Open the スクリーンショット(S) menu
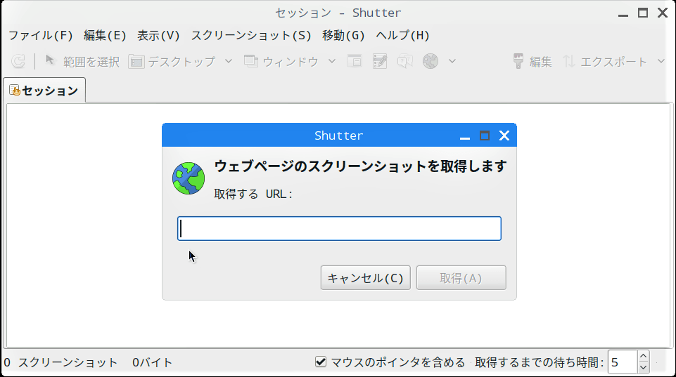Screen dimensions: 676x377 tap(251, 35)
